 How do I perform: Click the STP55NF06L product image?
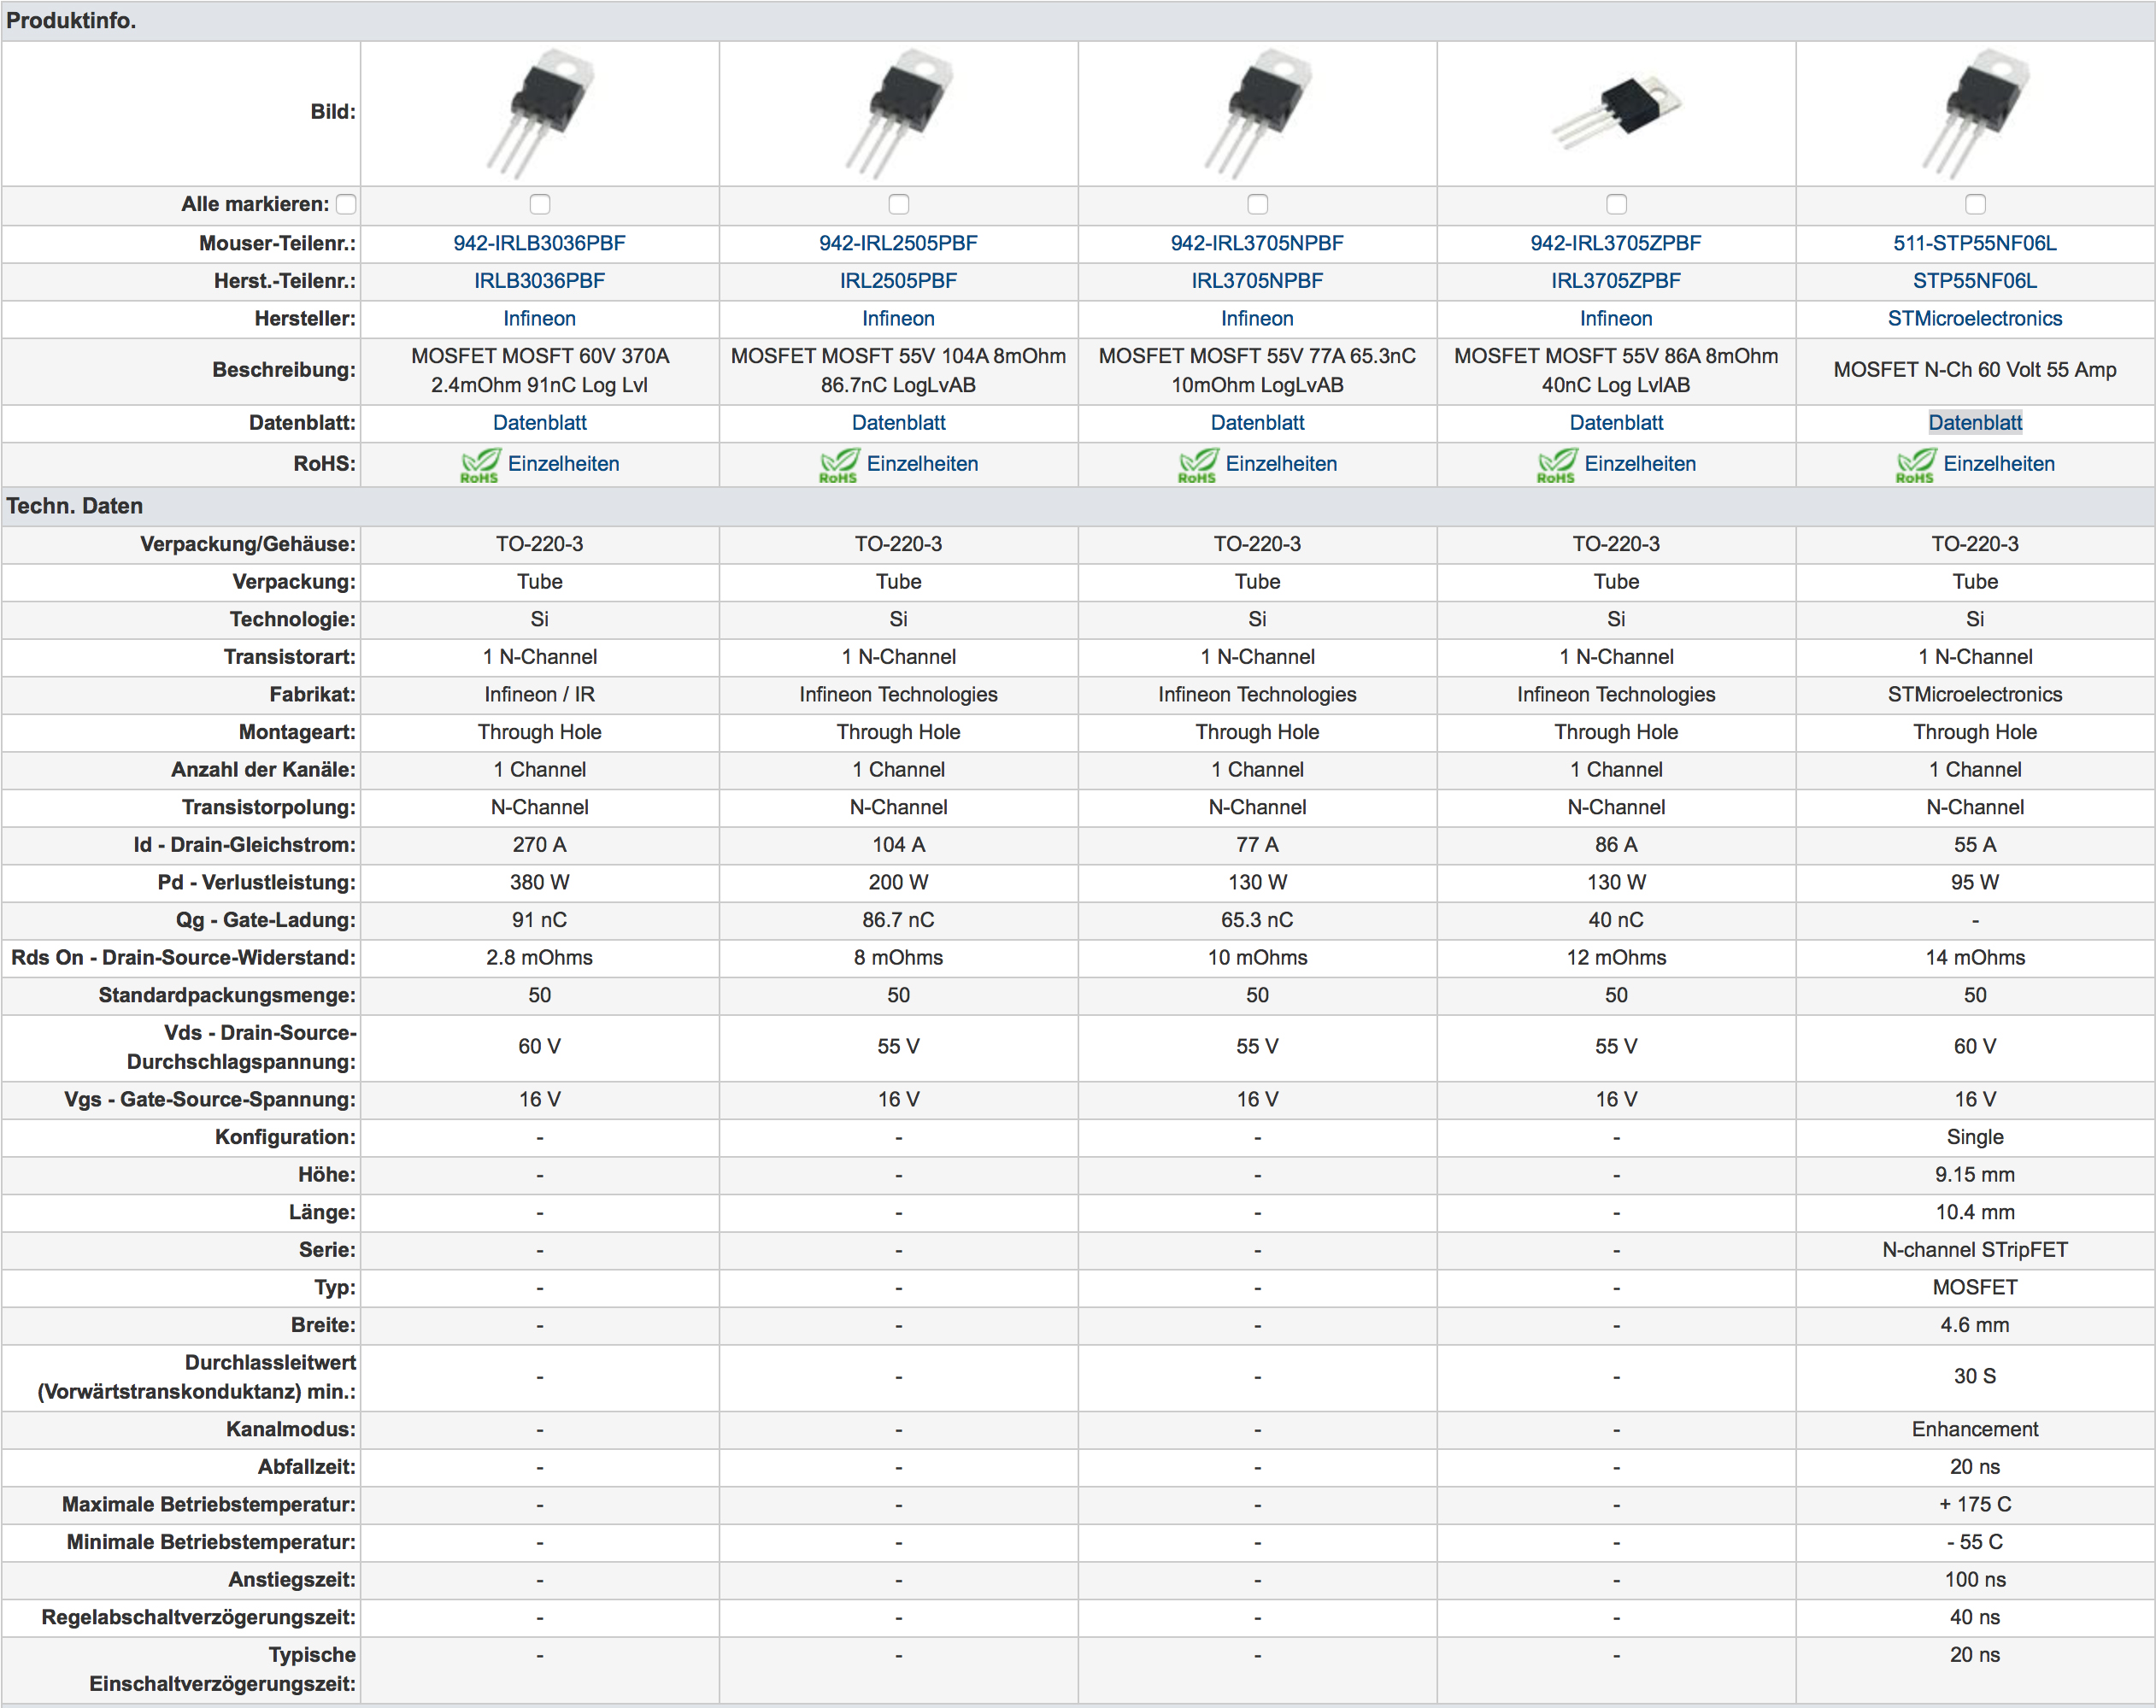pos(1976,113)
